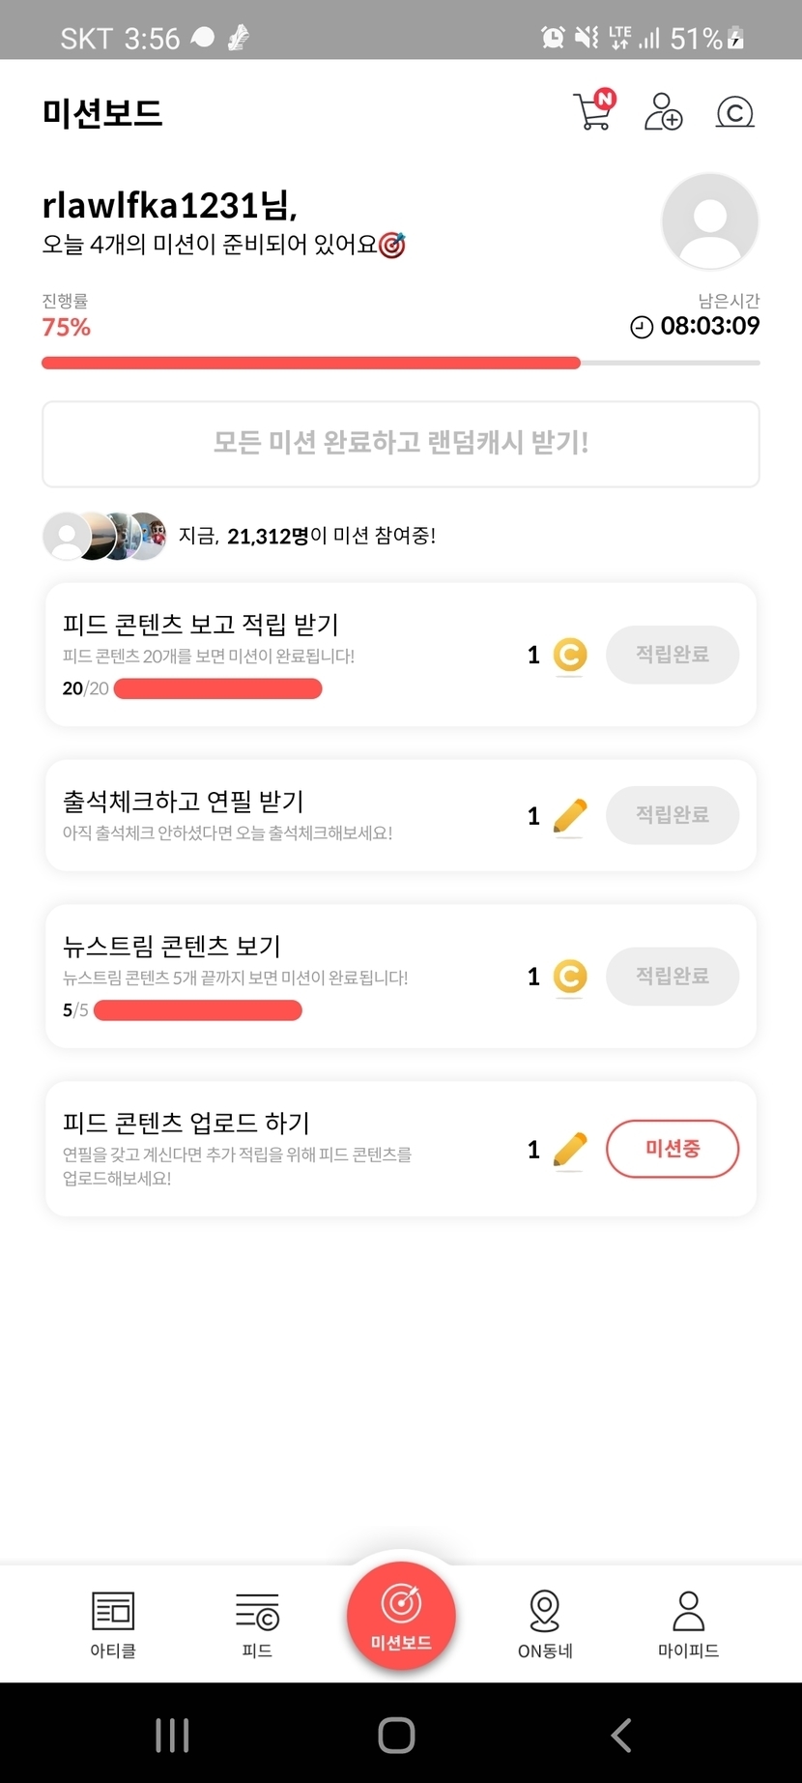Tap the mission participants avatar group
Image resolution: width=802 pixels, height=1783 pixels.
tap(104, 536)
